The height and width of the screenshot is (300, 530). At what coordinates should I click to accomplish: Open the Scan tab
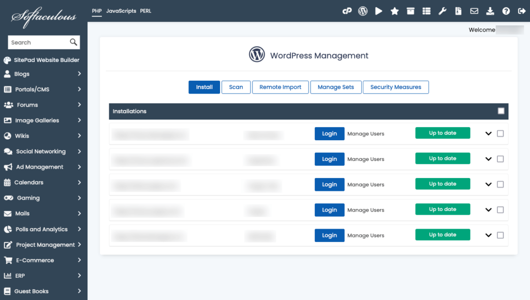pyautogui.click(x=236, y=87)
